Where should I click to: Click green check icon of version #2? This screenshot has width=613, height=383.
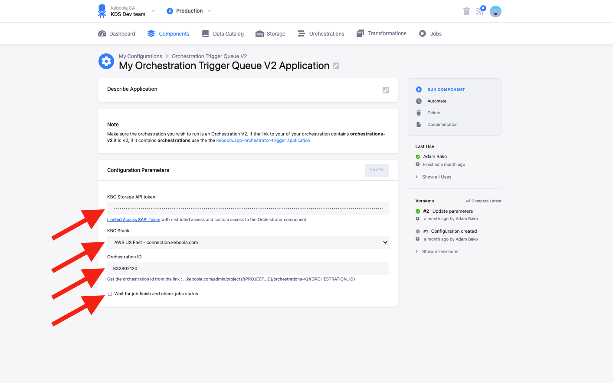[418, 211]
